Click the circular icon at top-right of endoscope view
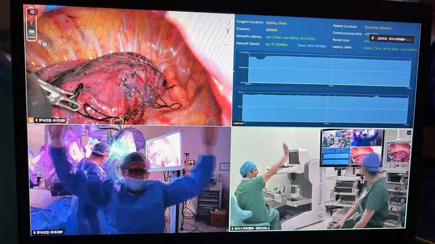This screenshot has height=244, width=435. click(x=228, y=22)
